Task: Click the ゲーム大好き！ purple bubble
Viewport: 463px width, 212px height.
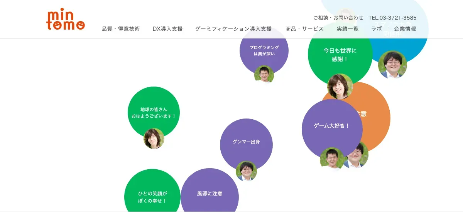Action: pos(332,129)
